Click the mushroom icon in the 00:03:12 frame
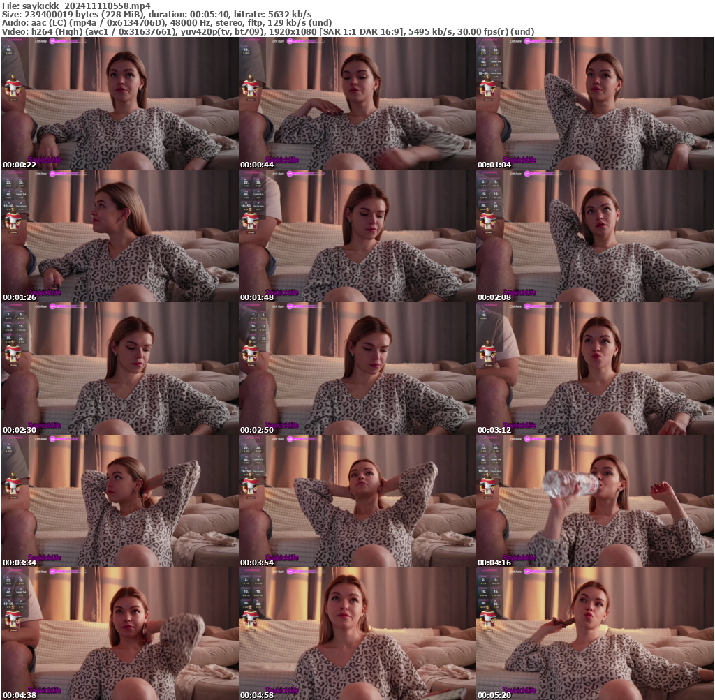715x700 pixels. coord(487,354)
